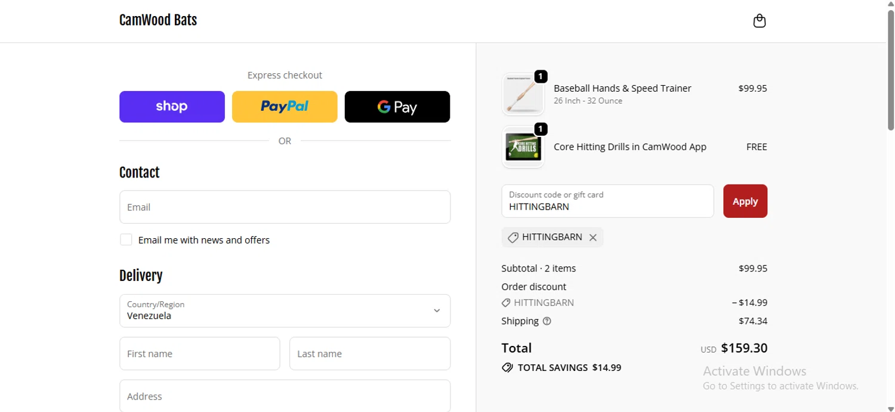The height and width of the screenshot is (412, 895).
Task: Click the 'Subtotal · 2 items' label
Action: (x=539, y=268)
